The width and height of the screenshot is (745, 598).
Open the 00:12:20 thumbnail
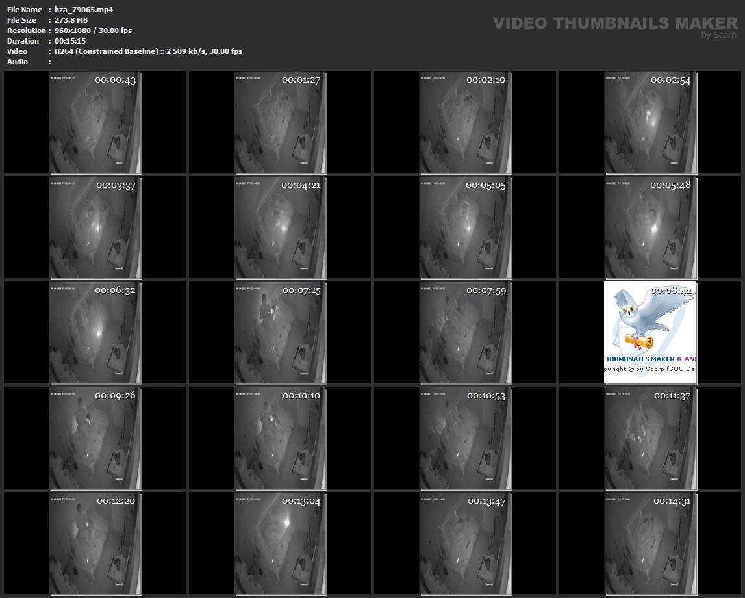click(95, 543)
